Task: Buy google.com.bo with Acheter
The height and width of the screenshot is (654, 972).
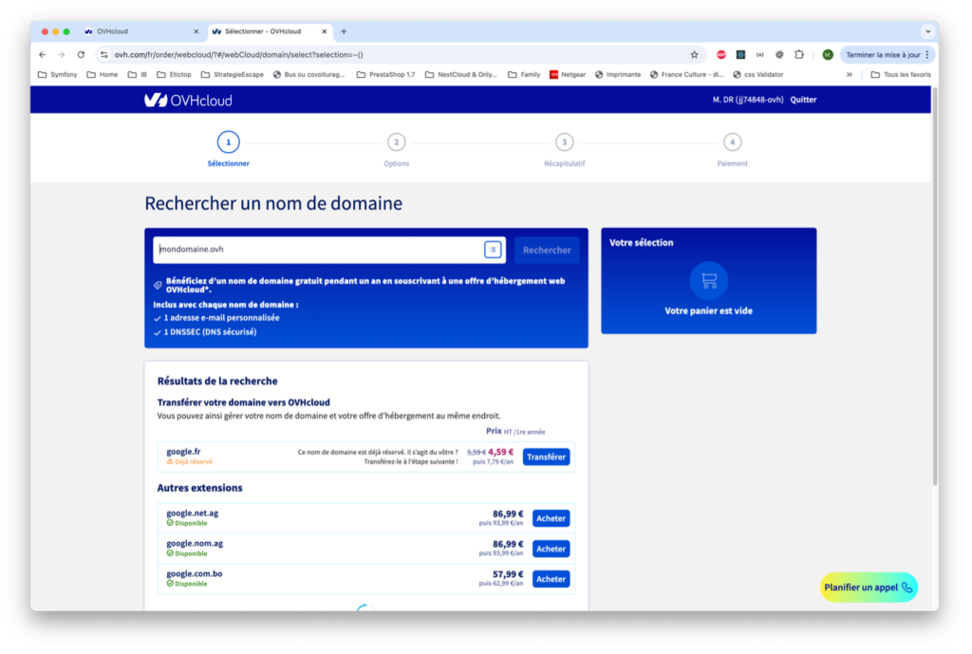Action: [551, 579]
